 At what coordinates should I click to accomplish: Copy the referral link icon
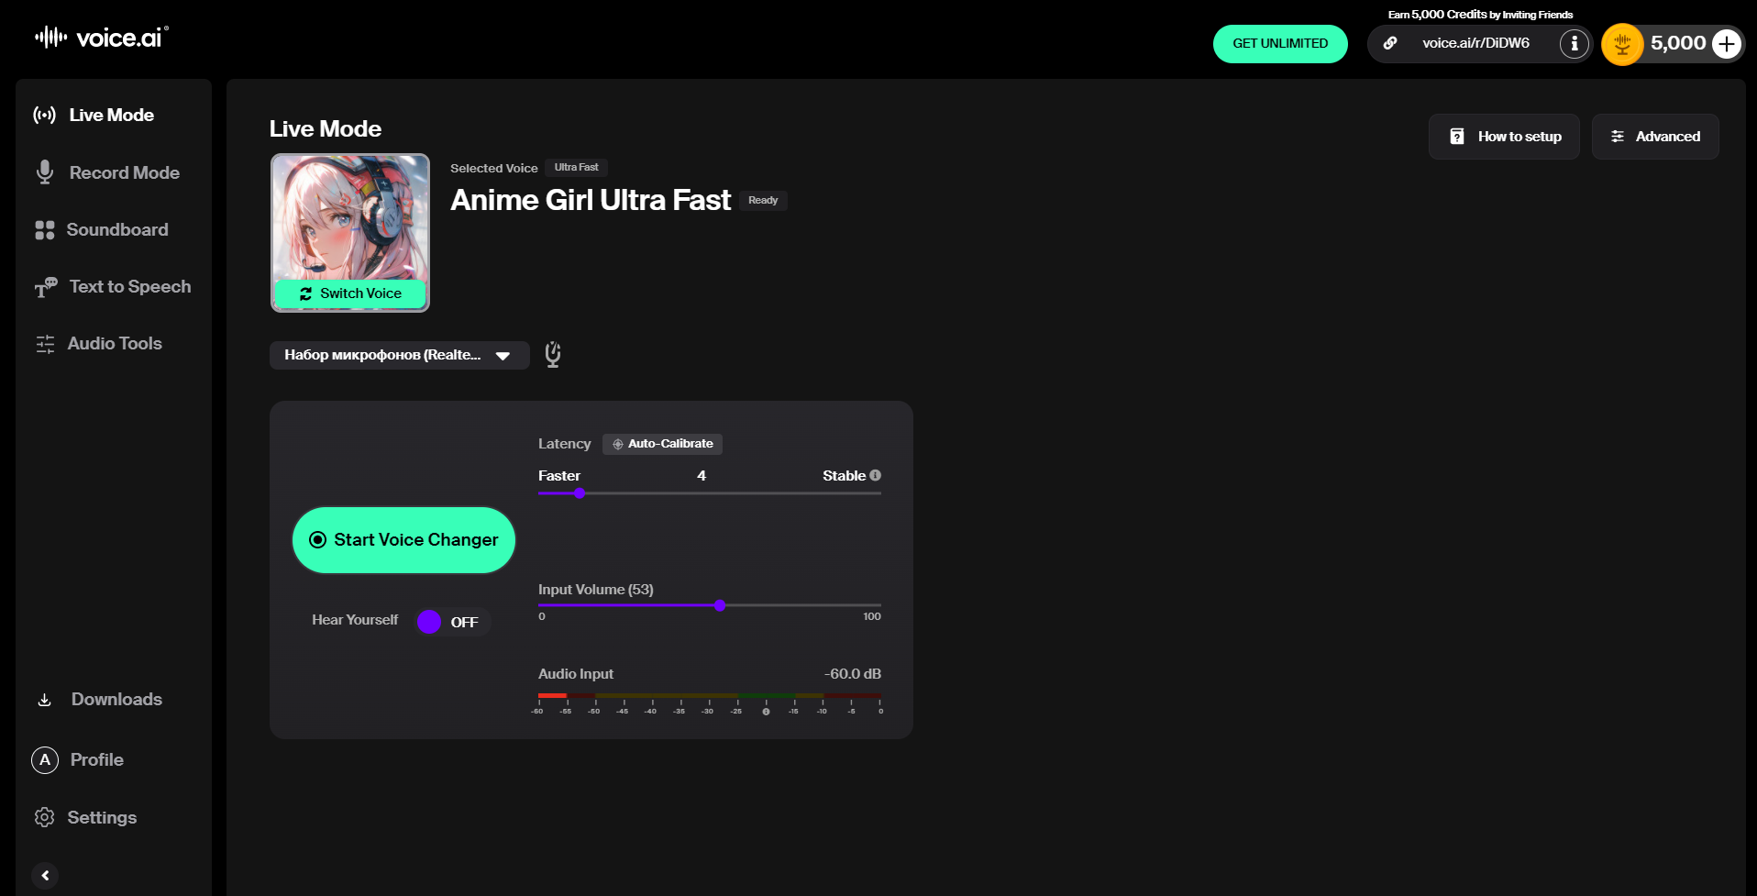[x=1390, y=43]
